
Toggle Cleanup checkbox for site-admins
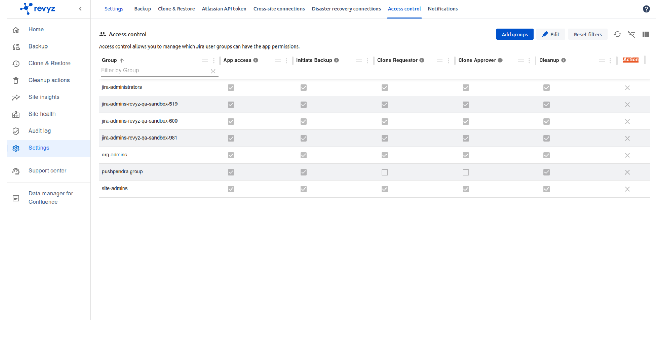tap(547, 189)
